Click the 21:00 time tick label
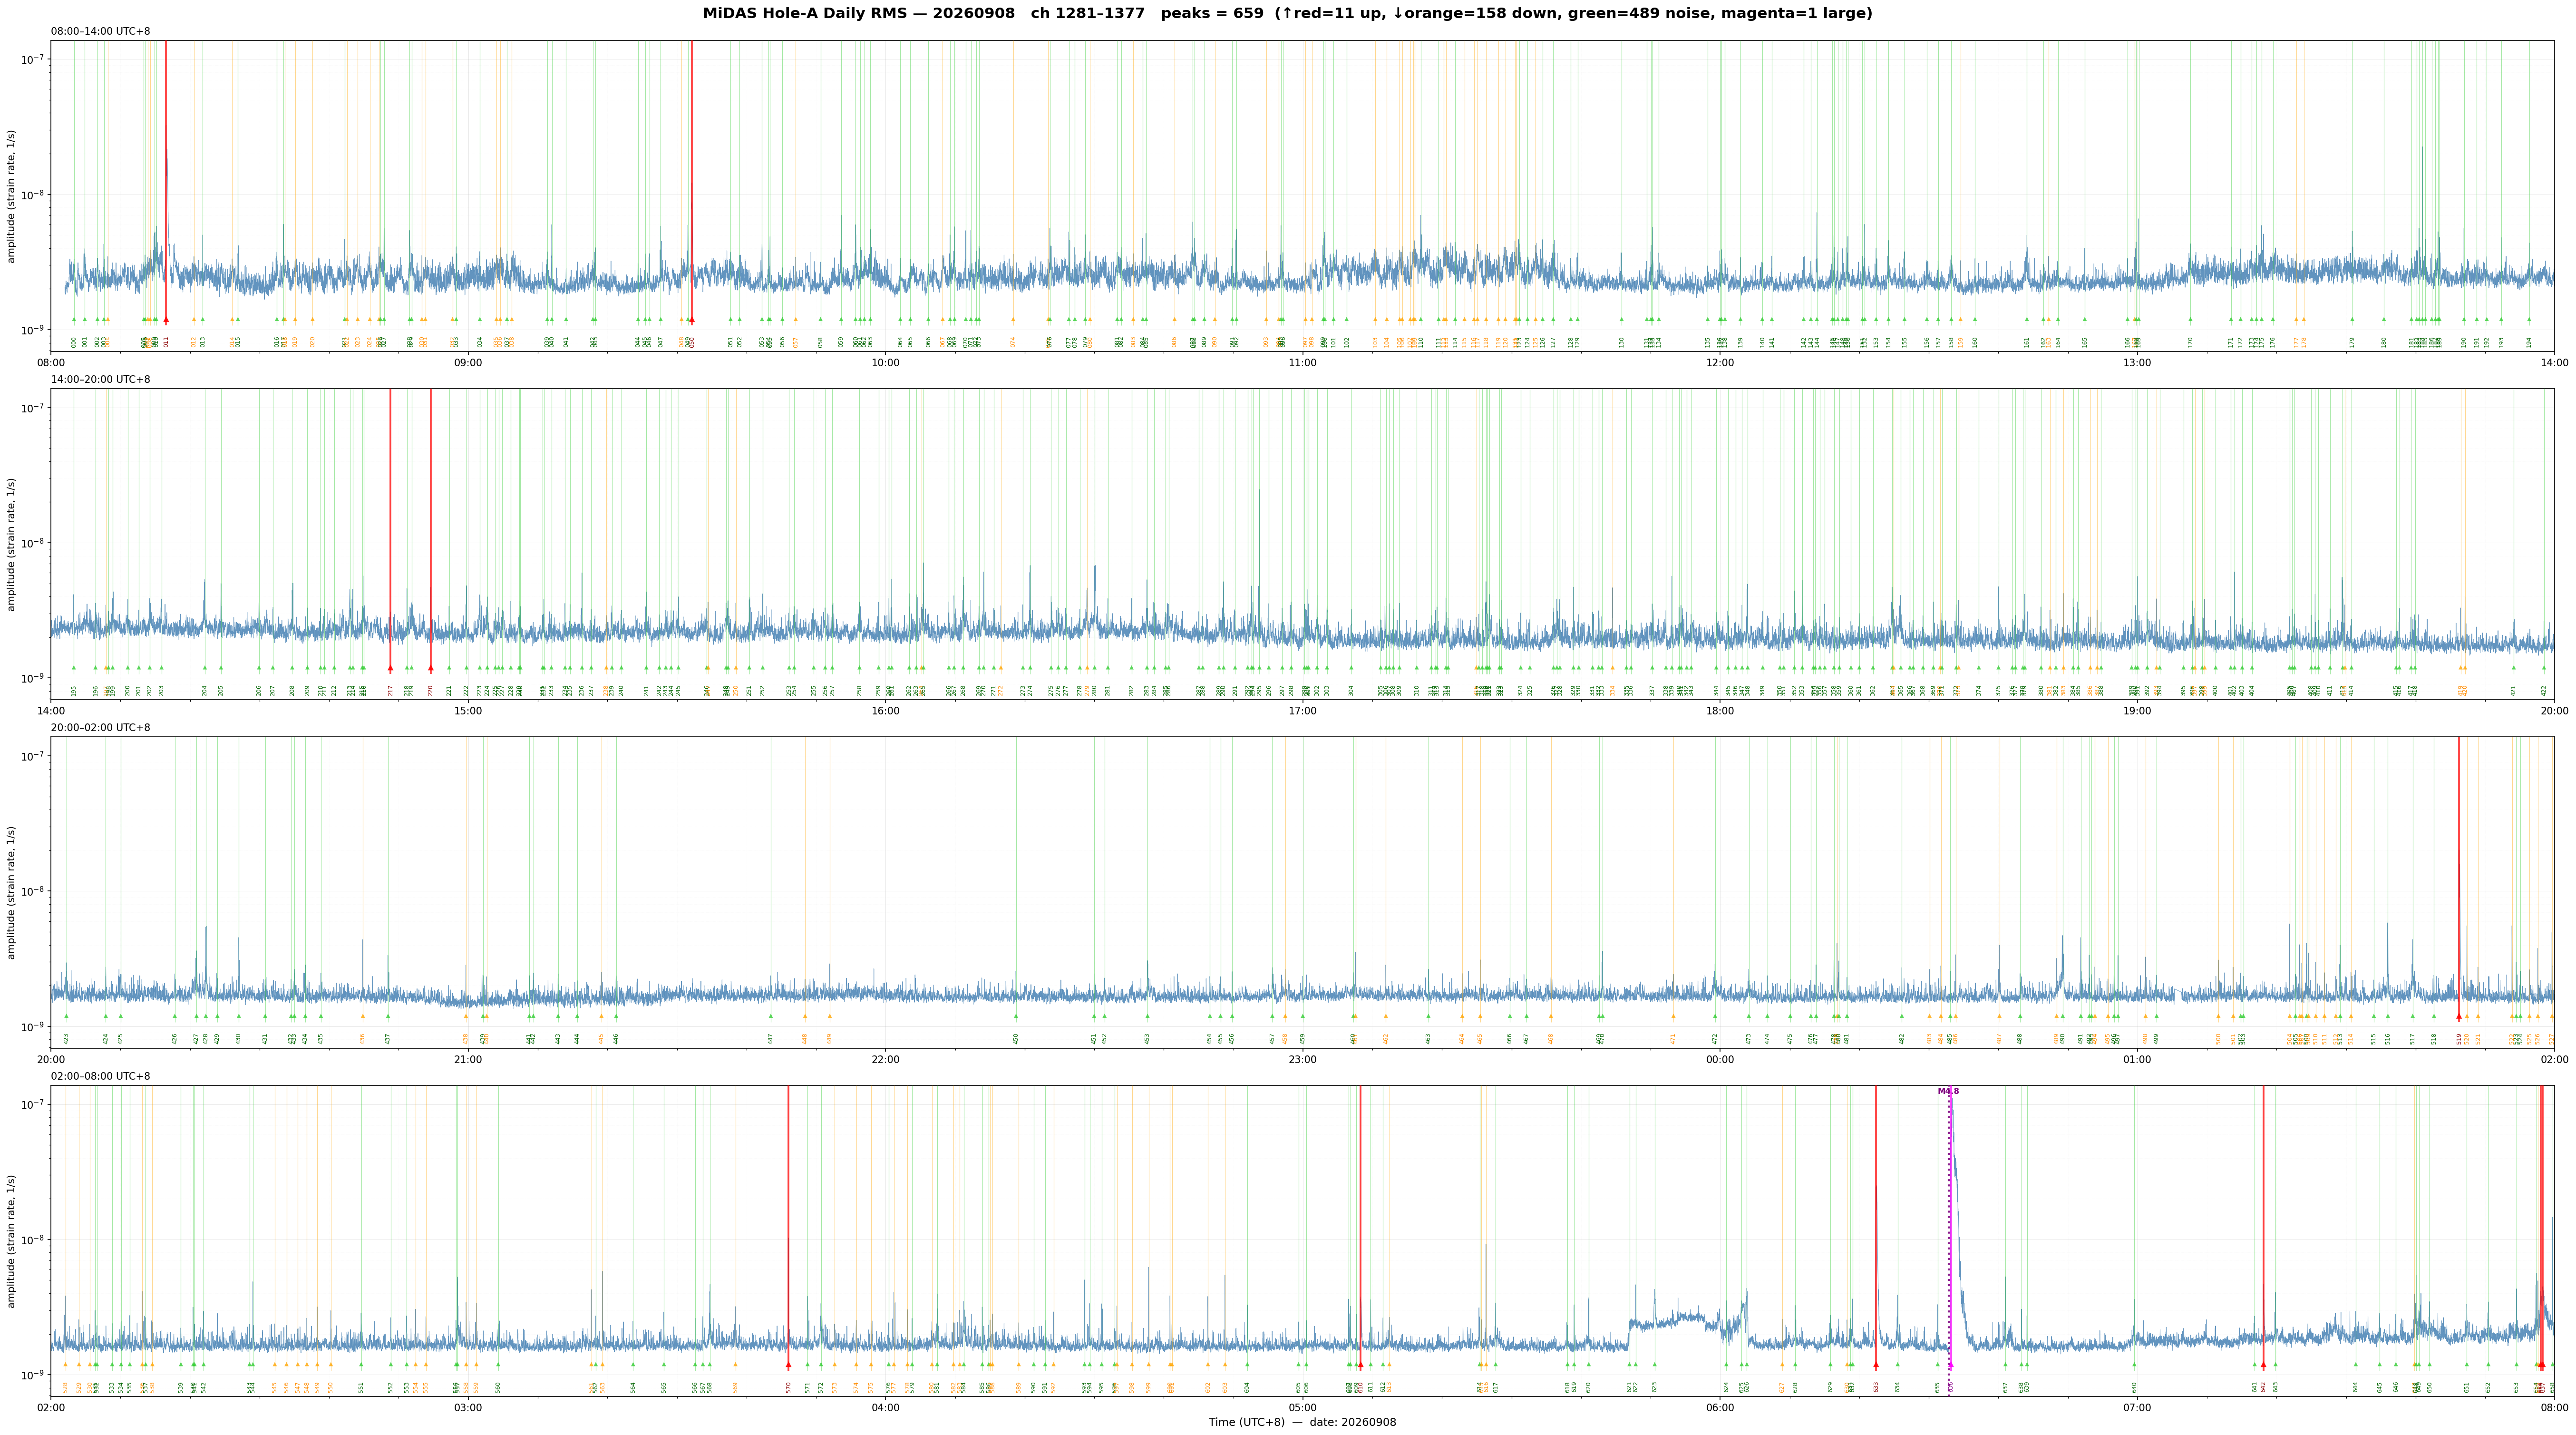 [468, 1060]
